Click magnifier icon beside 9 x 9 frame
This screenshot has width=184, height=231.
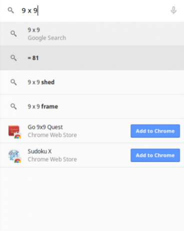[x=13, y=106]
